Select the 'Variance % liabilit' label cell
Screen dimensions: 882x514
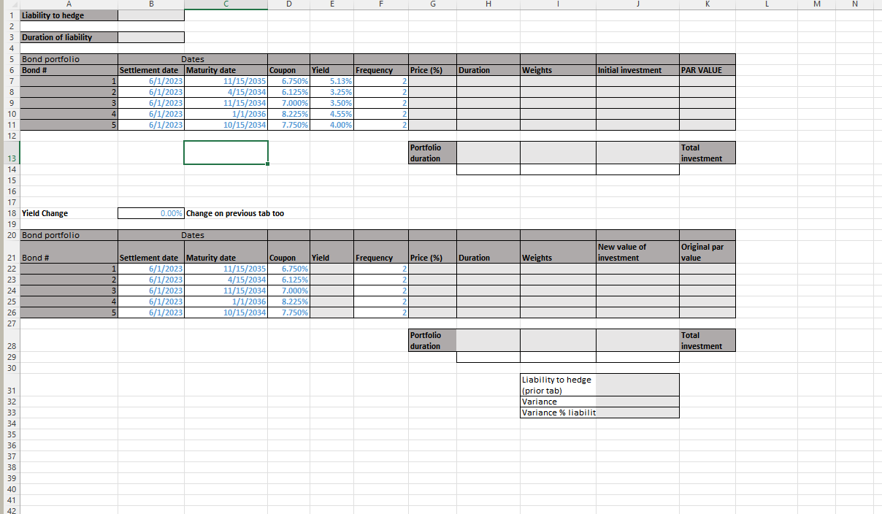tap(559, 413)
